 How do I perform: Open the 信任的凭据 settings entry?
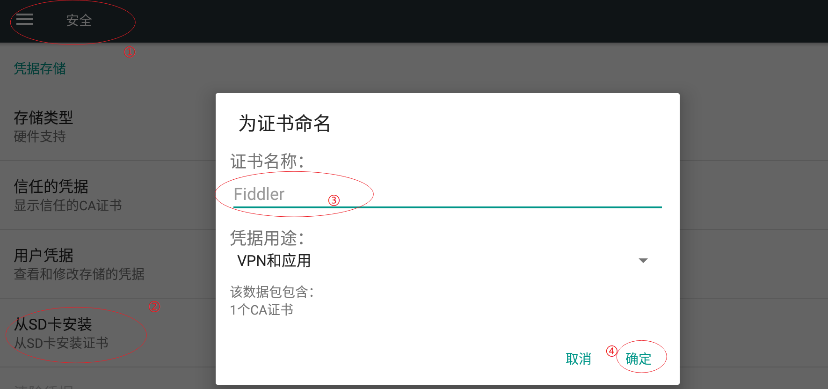point(108,195)
